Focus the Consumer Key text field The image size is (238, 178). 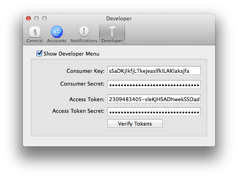(154, 70)
